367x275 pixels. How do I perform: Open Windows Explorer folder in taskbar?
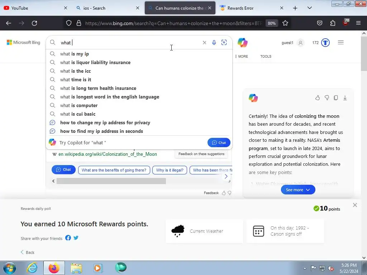pyautogui.click(x=76, y=268)
